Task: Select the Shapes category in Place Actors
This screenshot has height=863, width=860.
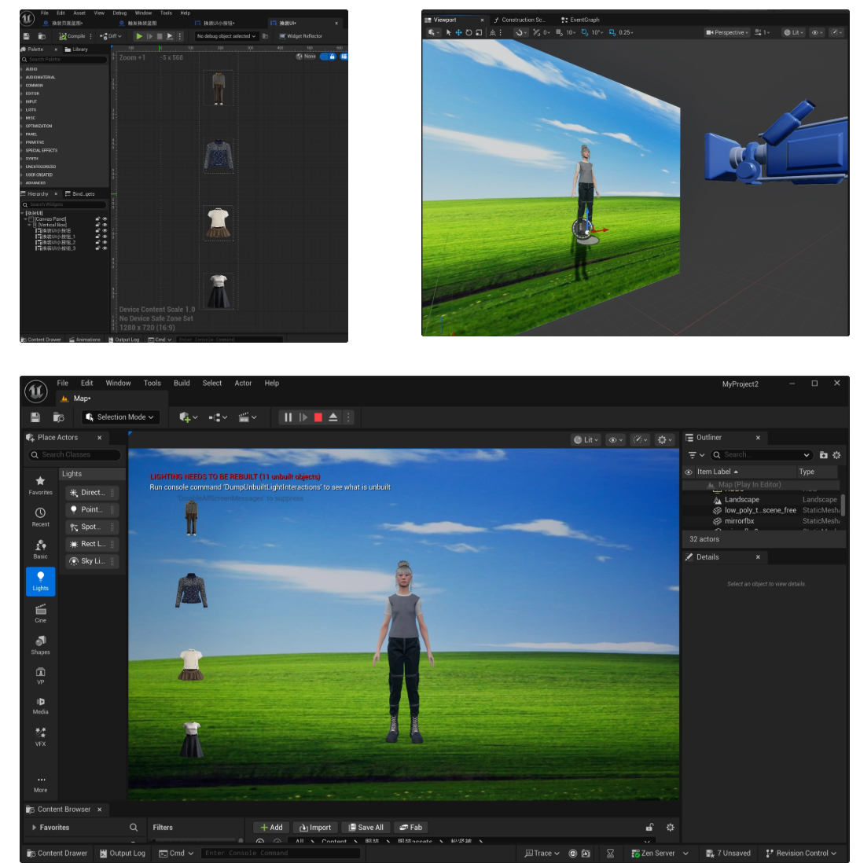Action: (40, 644)
